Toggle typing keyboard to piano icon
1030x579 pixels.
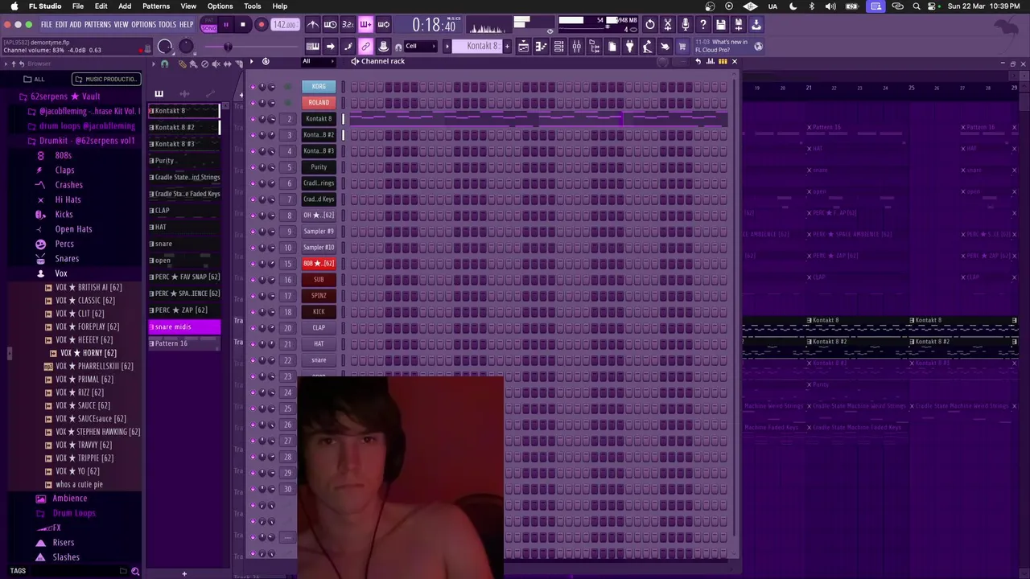point(312,47)
